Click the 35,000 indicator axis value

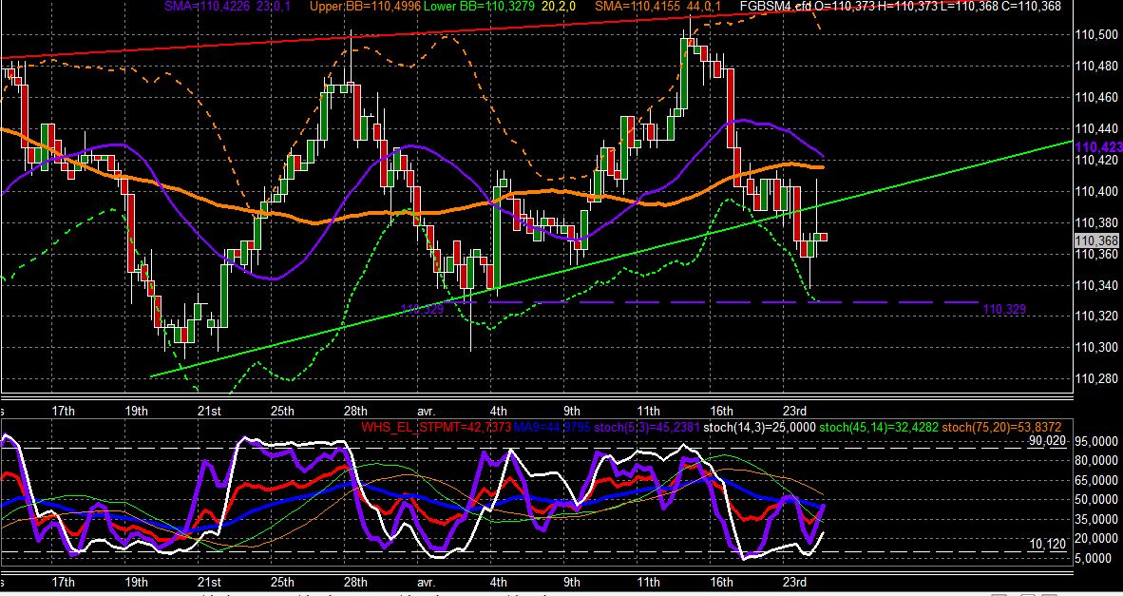(1095, 519)
